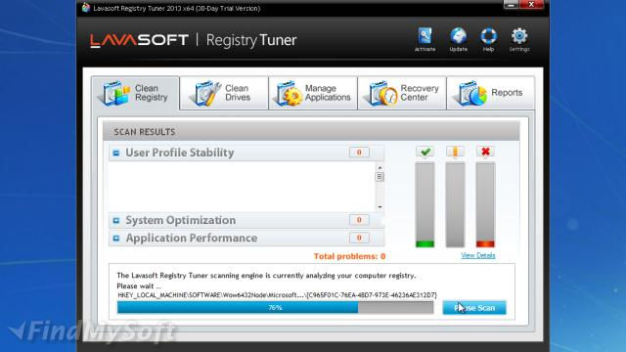Image resolution: width=626 pixels, height=352 pixels.
Task: Click the green low-severity bar meter
Action: (425, 204)
